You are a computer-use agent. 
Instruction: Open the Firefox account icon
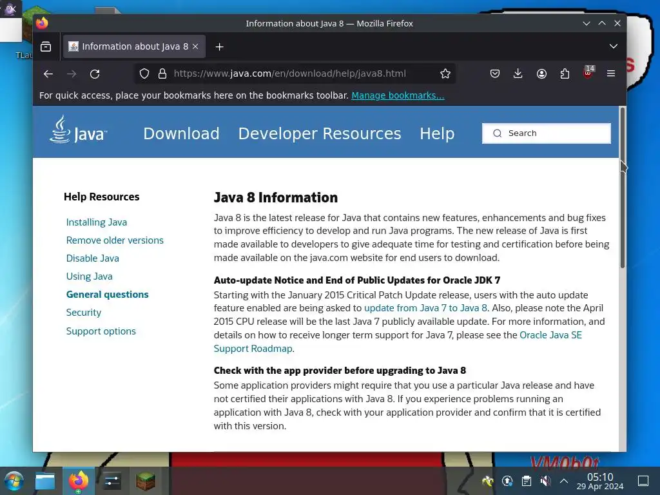[541, 73]
